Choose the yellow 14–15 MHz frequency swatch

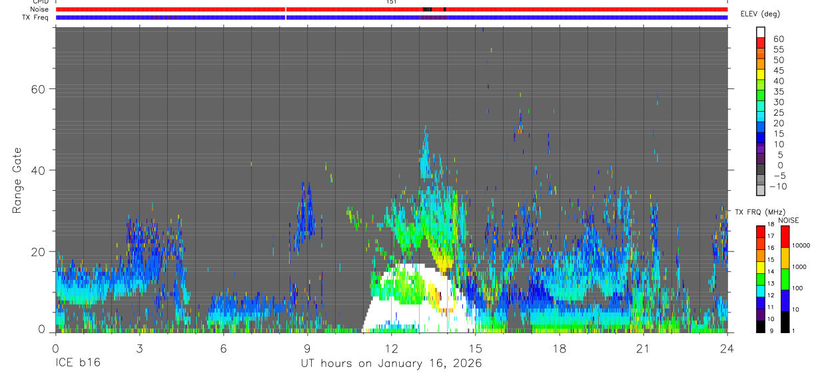[761, 267]
